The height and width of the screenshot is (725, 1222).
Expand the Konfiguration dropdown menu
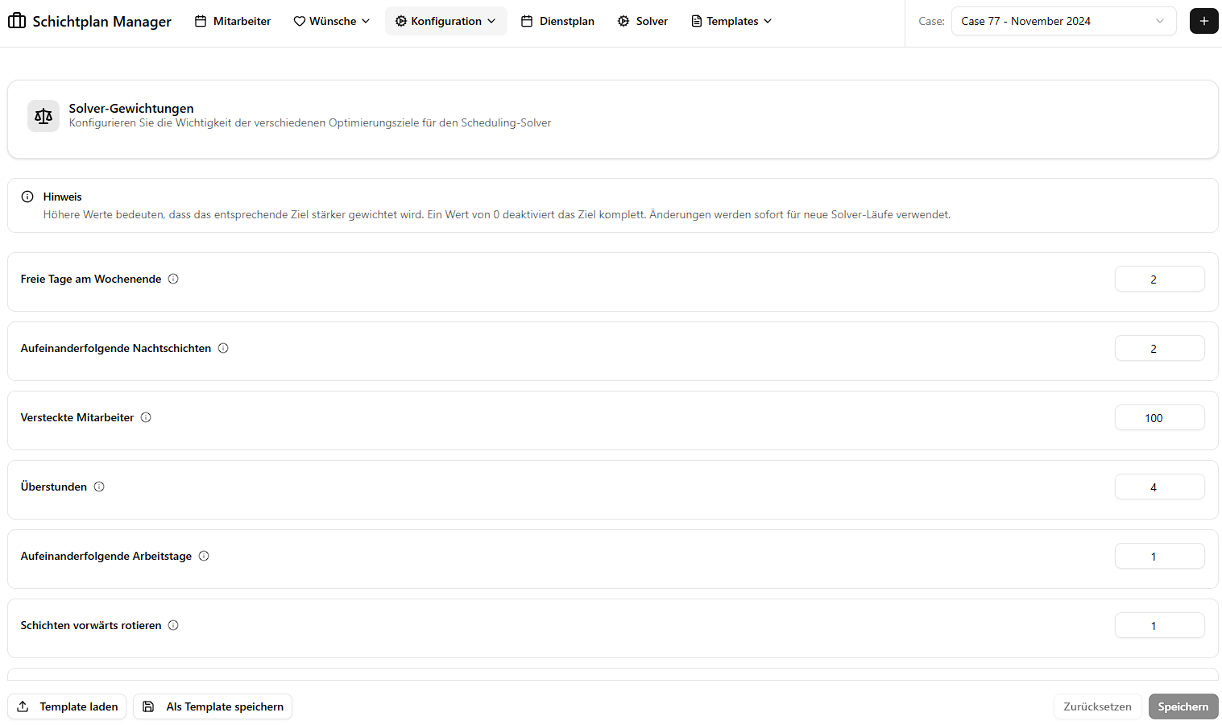click(x=445, y=21)
